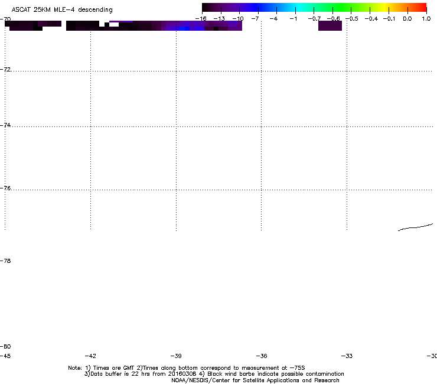Image resolution: width=437 pixels, height=384 pixels.
Task: Click the isolated purple data block near -33
Action: 330,25
